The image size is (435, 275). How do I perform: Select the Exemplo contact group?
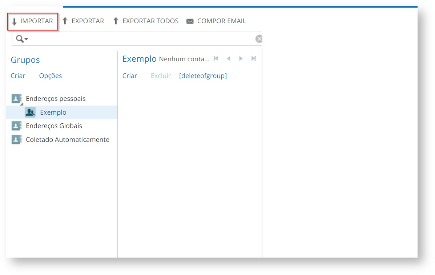click(x=53, y=112)
